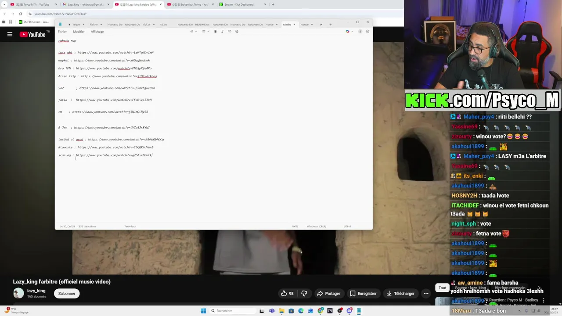
Task: Click the scar ag YouTube link line
Action: [105, 155]
